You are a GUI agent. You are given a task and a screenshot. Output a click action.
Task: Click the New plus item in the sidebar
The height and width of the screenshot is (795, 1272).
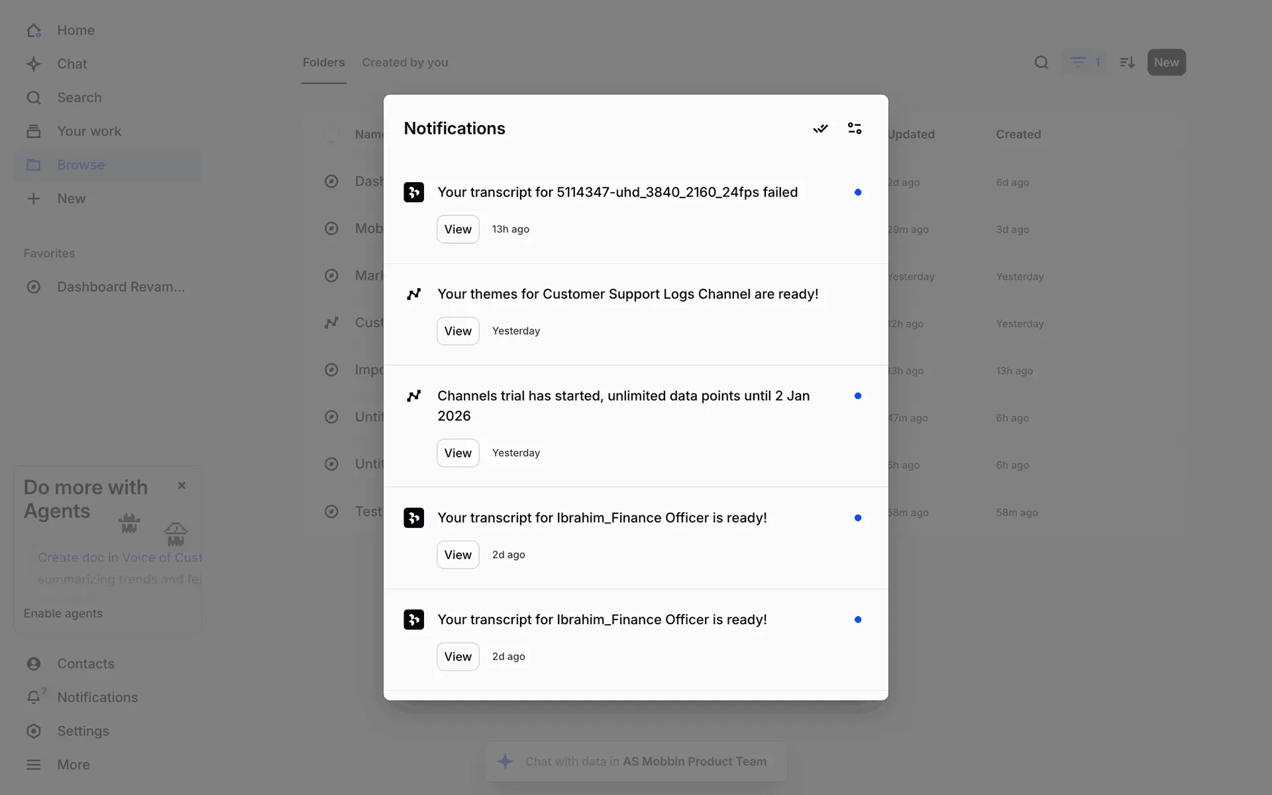[71, 199]
